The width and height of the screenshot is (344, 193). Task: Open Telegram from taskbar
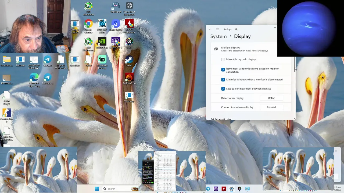pyautogui.click(x=208, y=189)
